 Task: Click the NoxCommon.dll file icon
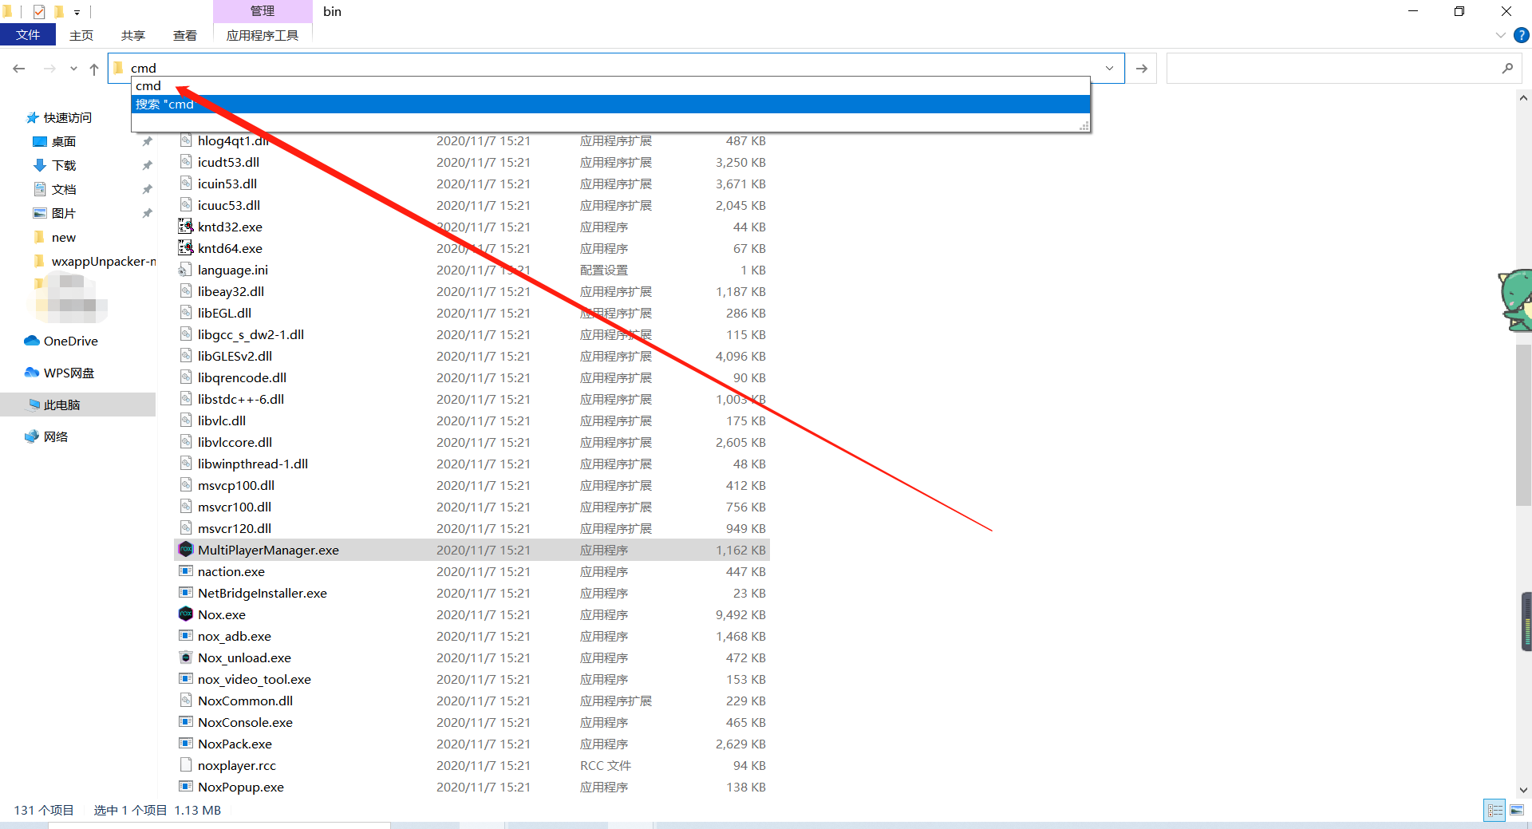pyautogui.click(x=185, y=701)
